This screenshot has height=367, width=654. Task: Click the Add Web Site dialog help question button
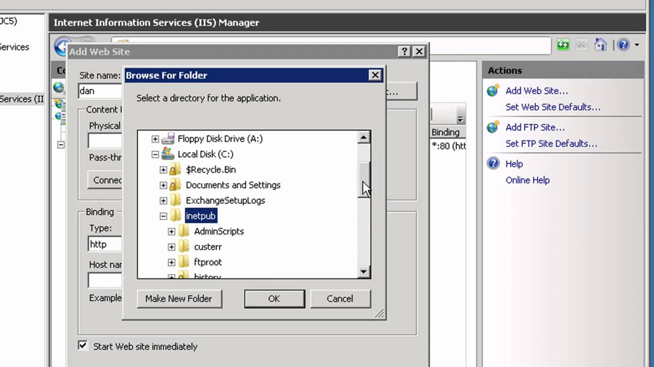(404, 51)
